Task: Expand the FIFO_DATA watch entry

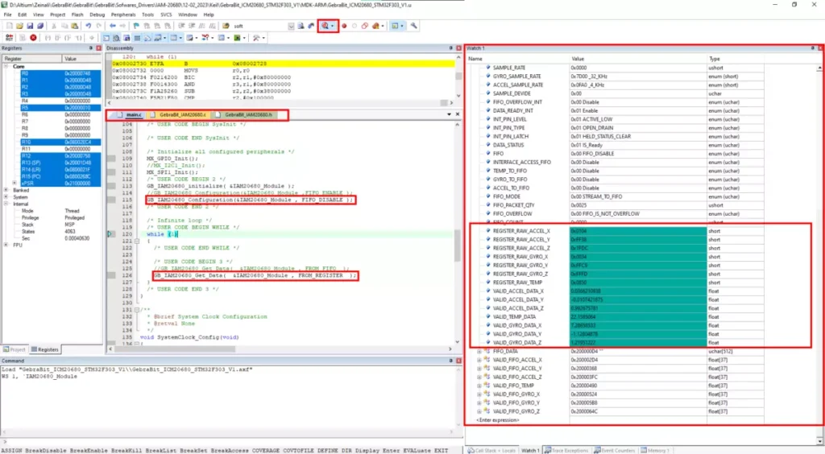Action: [x=480, y=352]
